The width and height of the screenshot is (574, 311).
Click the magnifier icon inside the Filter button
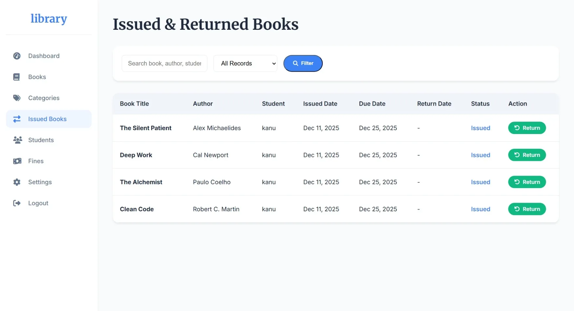coord(295,63)
